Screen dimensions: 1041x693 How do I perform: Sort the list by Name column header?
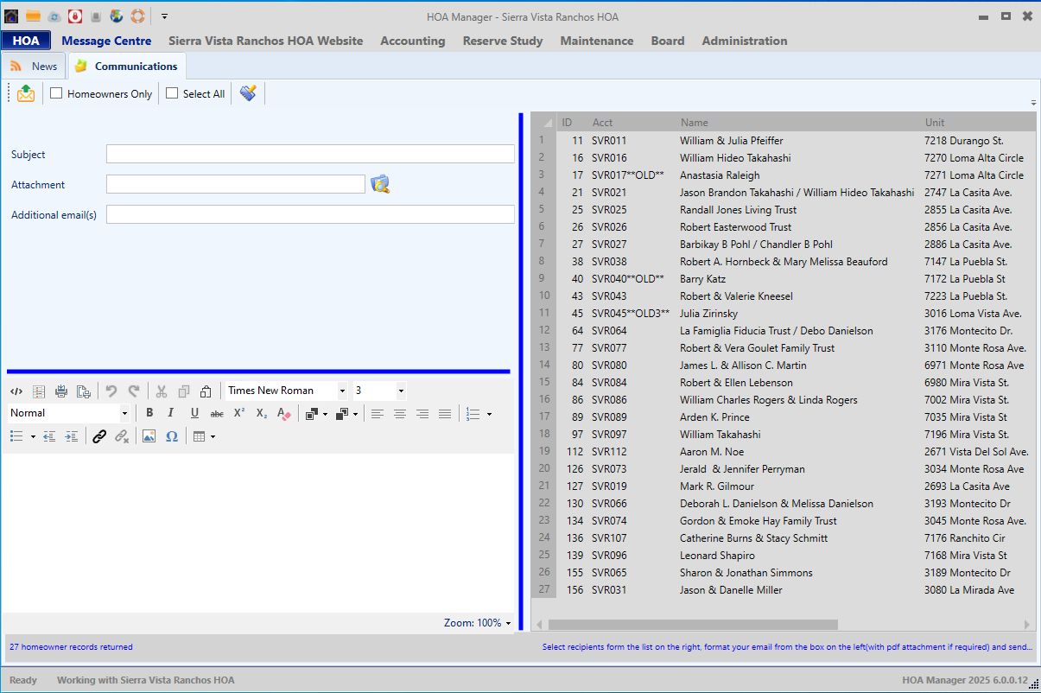(694, 123)
